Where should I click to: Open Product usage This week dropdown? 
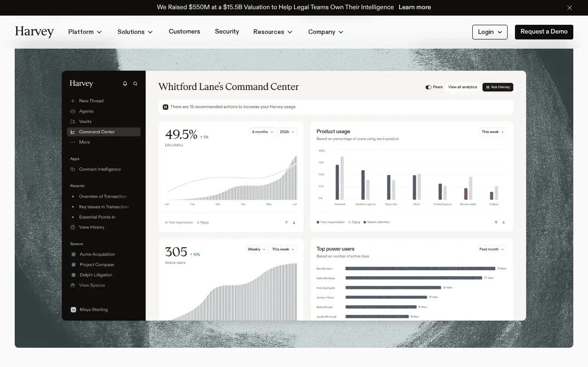pyautogui.click(x=493, y=132)
